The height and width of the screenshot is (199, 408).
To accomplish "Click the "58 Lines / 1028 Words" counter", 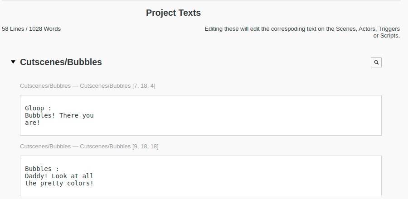I will point(31,29).
